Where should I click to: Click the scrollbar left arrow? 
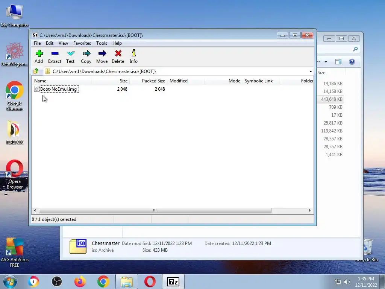(35, 211)
